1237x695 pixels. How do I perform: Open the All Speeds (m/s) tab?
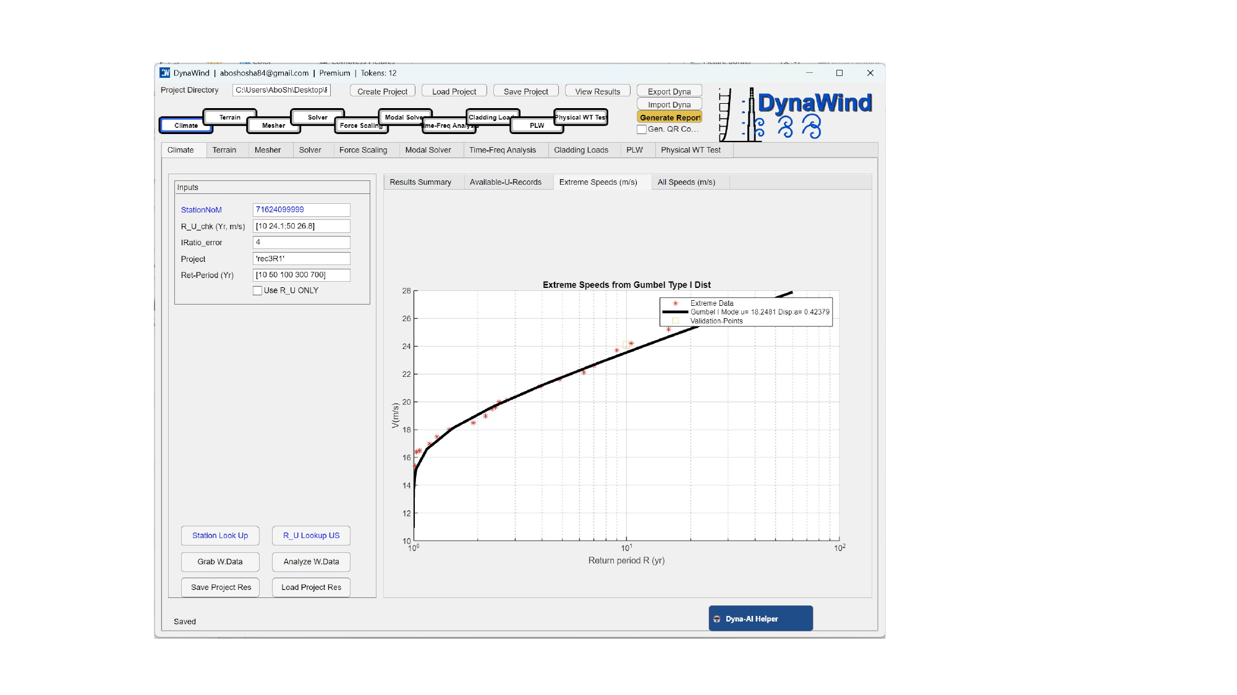click(x=686, y=182)
